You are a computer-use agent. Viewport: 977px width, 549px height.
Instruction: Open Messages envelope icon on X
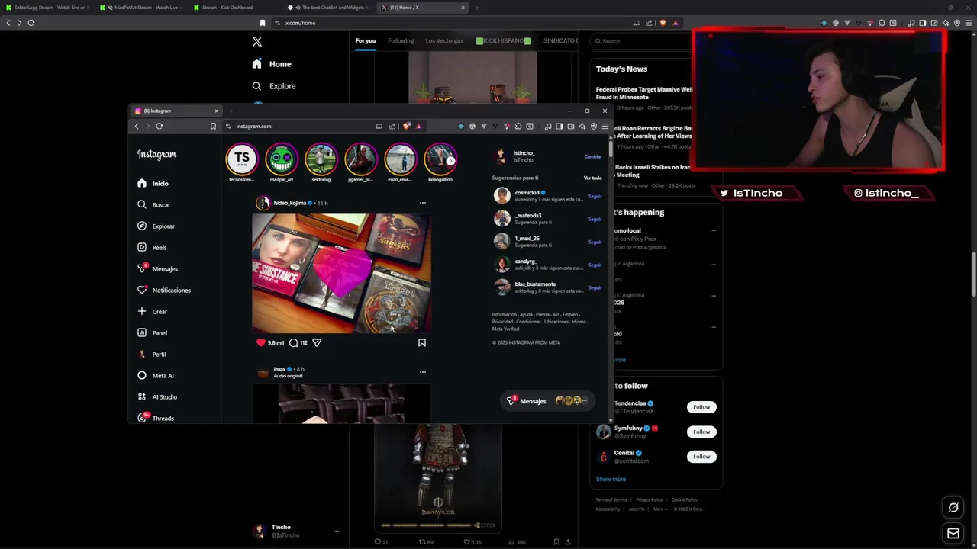coord(953,534)
